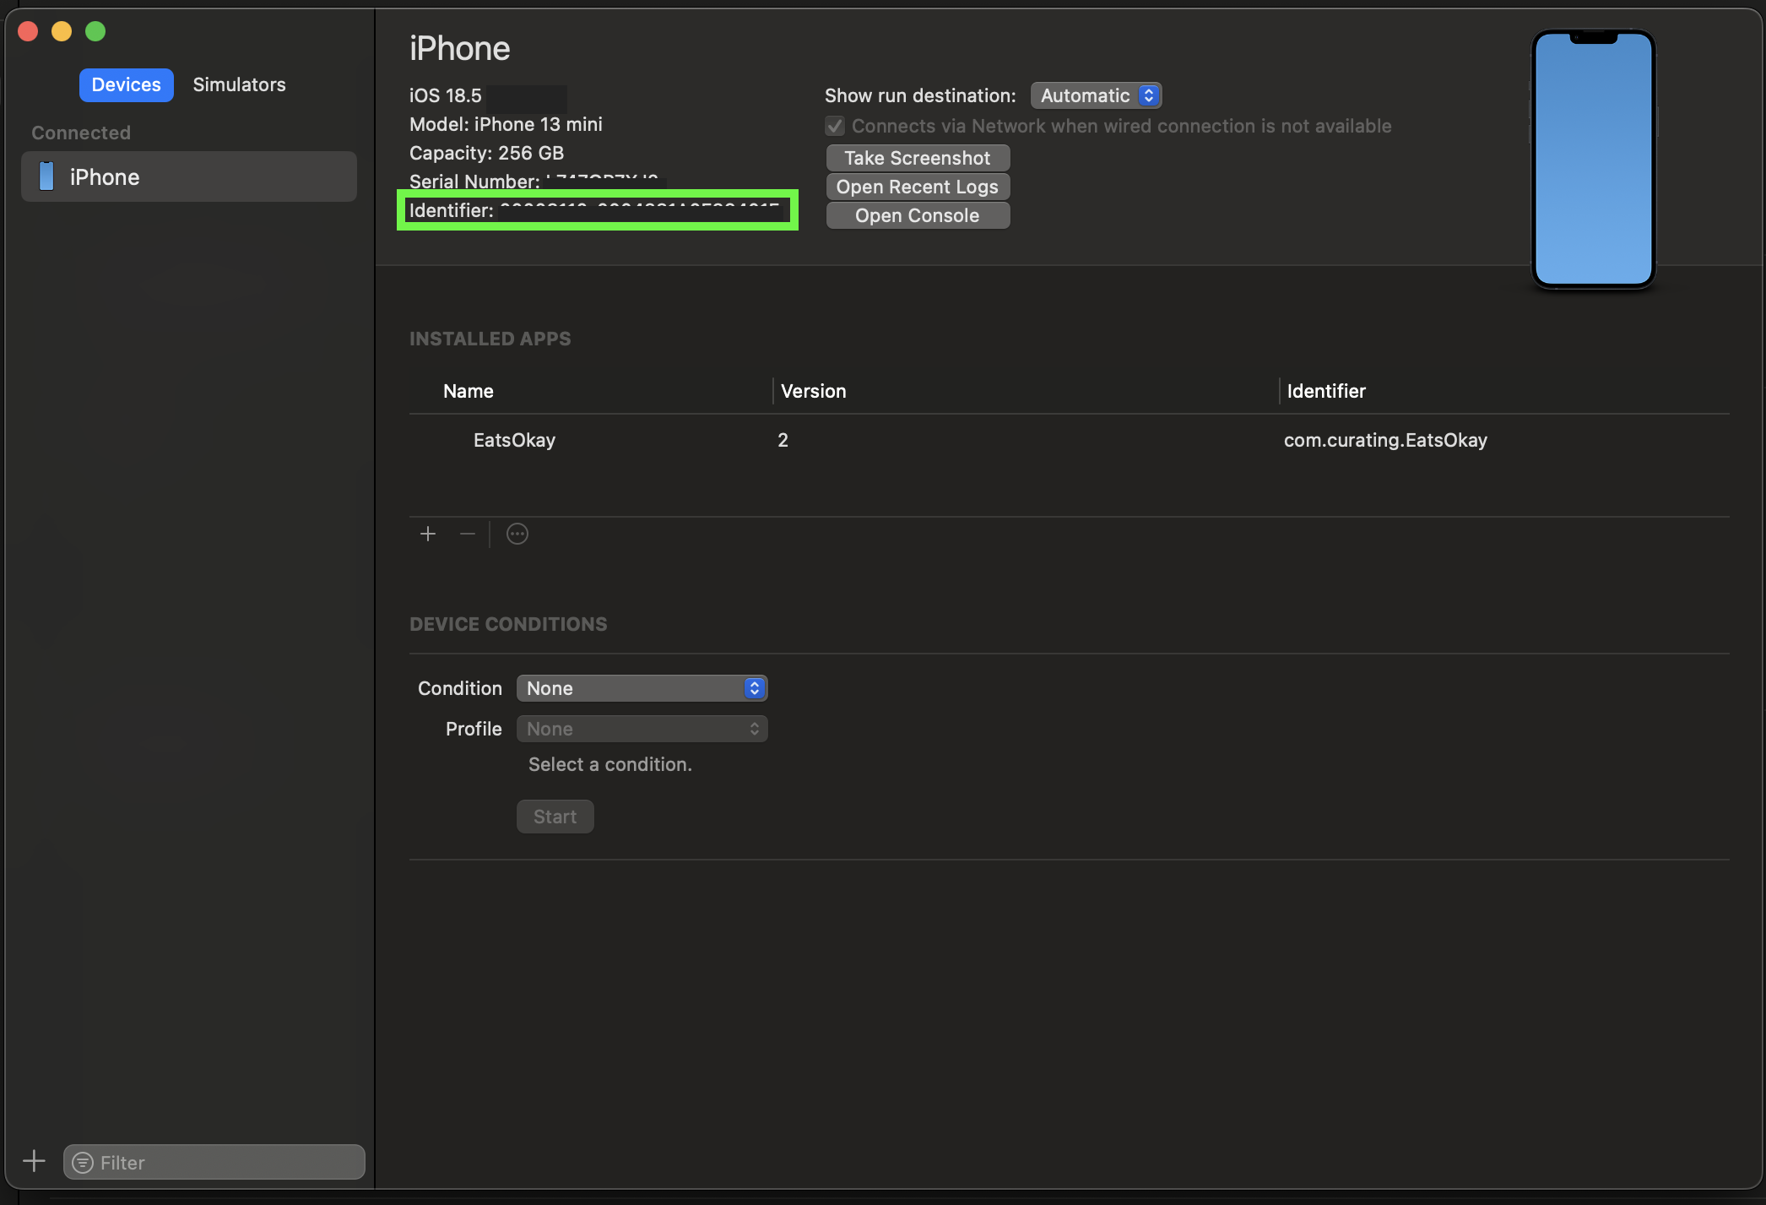Open the Profile dropdown

pyautogui.click(x=642, y=729)
